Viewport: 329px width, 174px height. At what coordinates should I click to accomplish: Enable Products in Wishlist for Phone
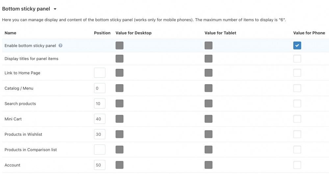pos(297,134)
